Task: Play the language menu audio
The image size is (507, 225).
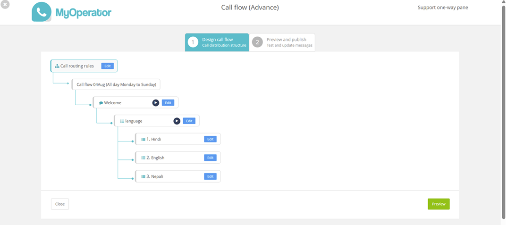Action: [x=177, y=121]
